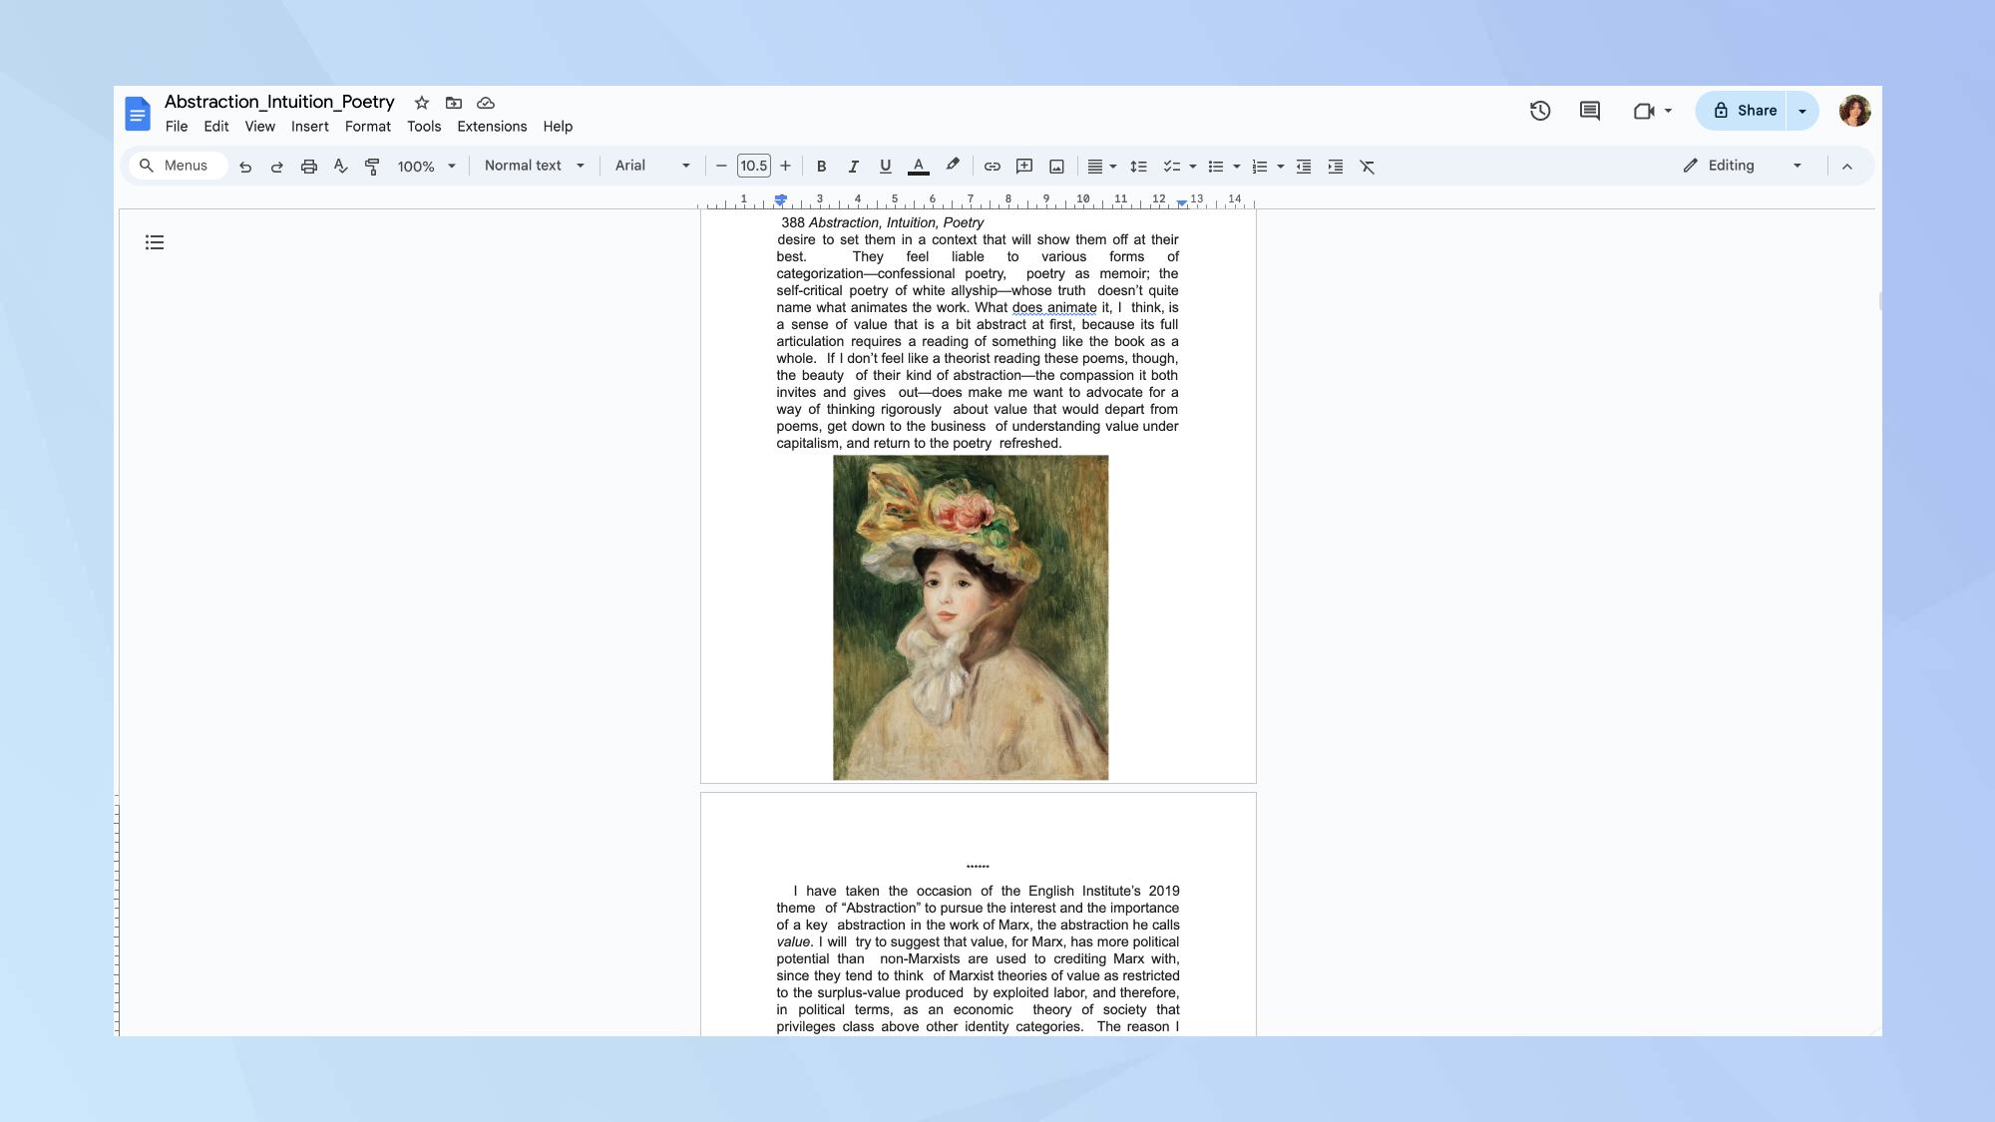1995x1122 pixels.
Task: Click the insert image icon
Action: (x=1056, y=167)
